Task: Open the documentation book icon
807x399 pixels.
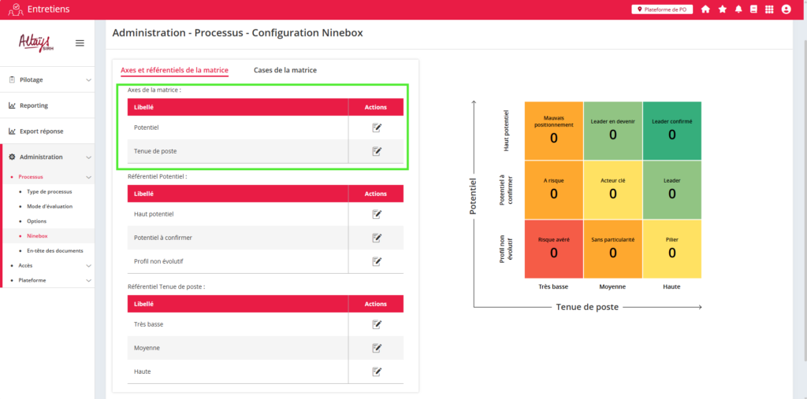Action: click(x=753, y=9)
